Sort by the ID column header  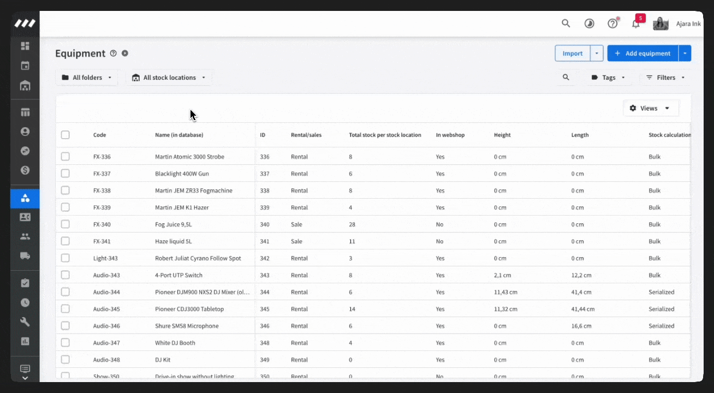263,135
